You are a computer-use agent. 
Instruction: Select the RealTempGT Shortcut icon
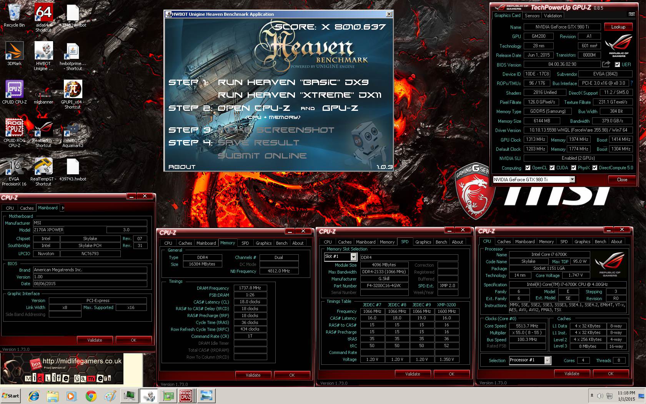pyautogui.click(x=43, y=172)
